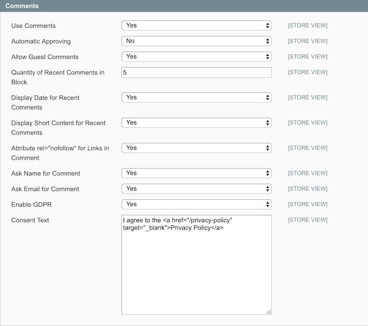The image size is (368, 326).
Task: Open the Ask Name for Comment dropdown
Action: [196, 173]
